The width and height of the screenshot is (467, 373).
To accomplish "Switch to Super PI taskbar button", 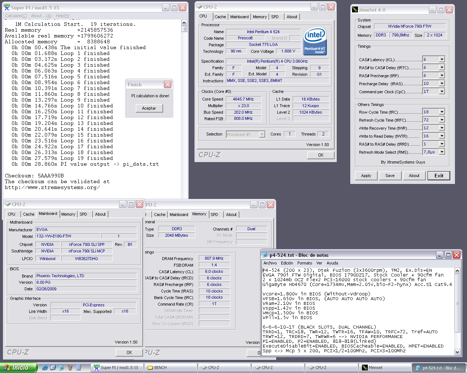I will (117, 368).
